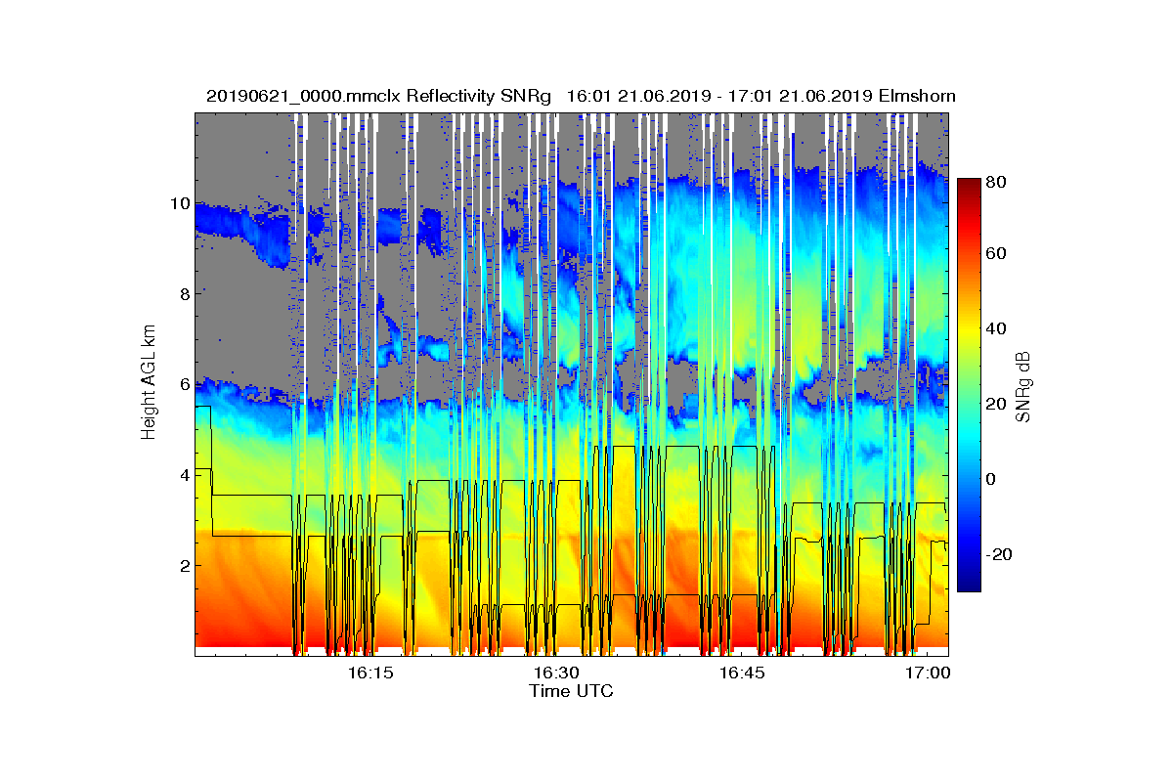Click the dark blue bottom of the colorbar
This screenshot has width=1173, height=782.
click(968, 585)
